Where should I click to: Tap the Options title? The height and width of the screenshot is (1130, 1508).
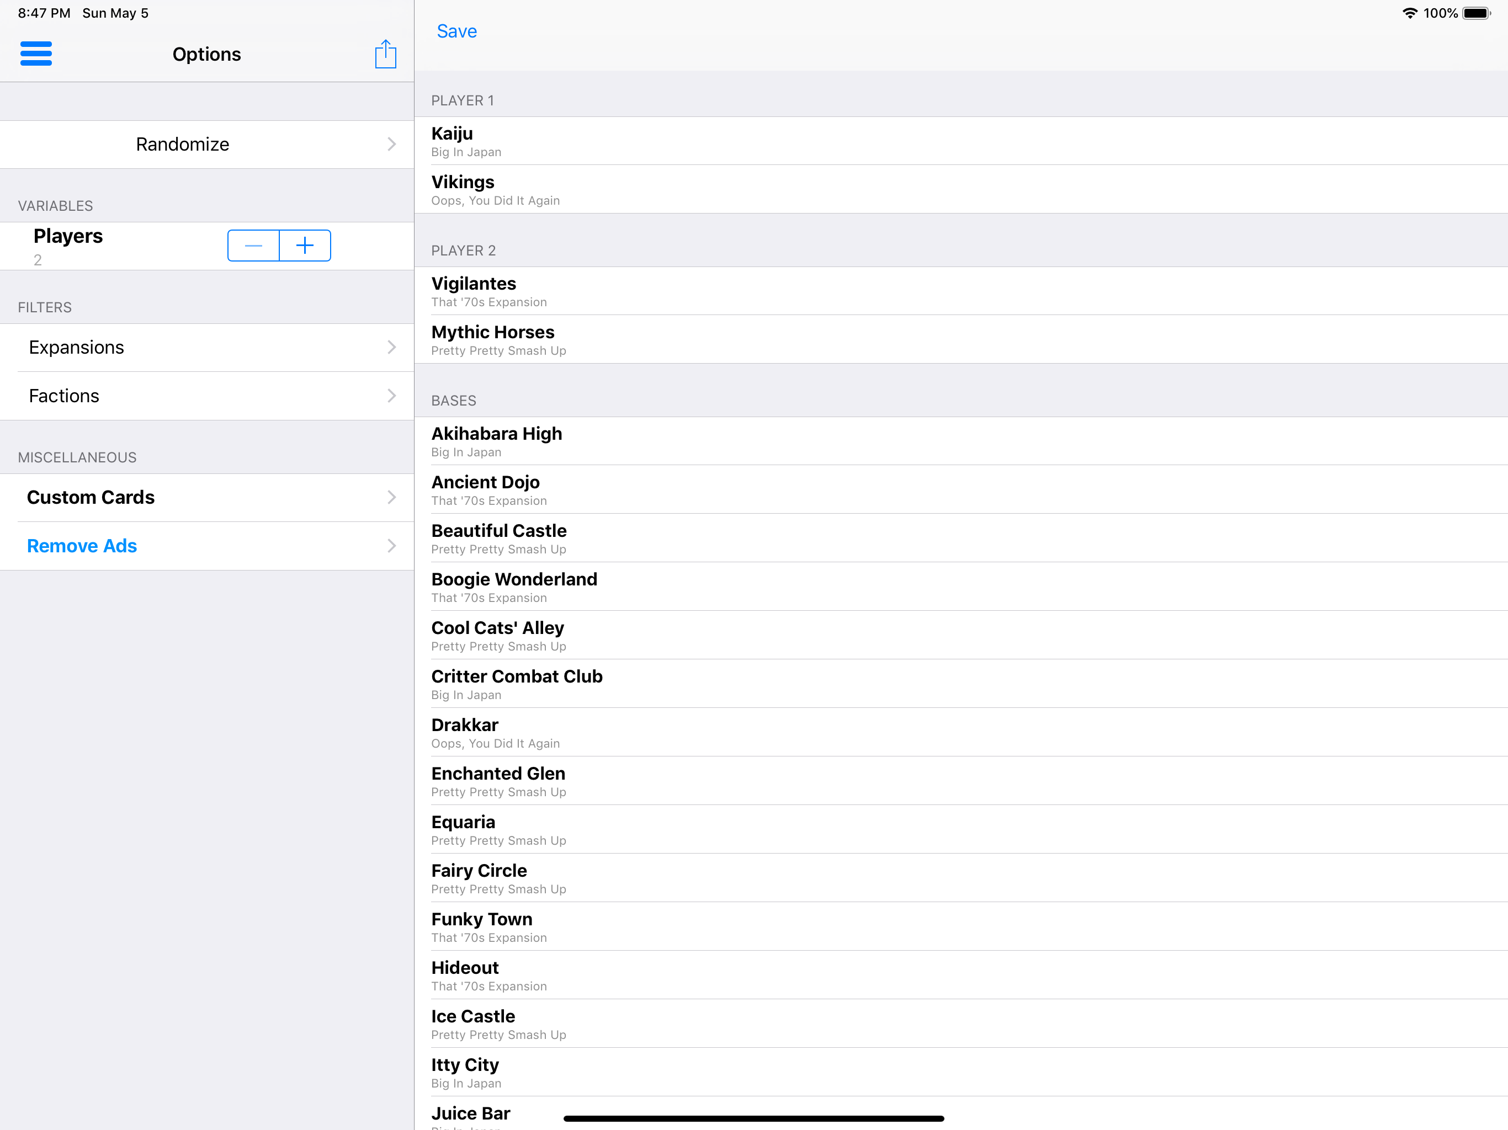click(206, 55)
